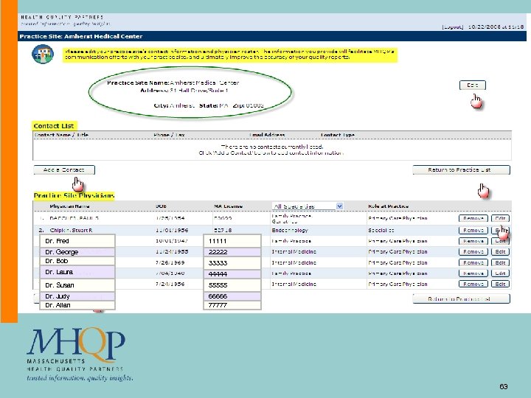Click the Specialist role cell
The image size is (531, 398).
coord(381,231)
